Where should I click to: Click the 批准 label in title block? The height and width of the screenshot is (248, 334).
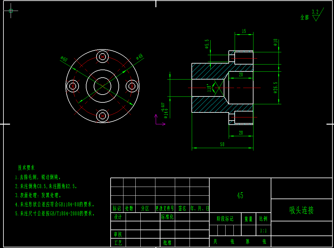tap(167, 243)
